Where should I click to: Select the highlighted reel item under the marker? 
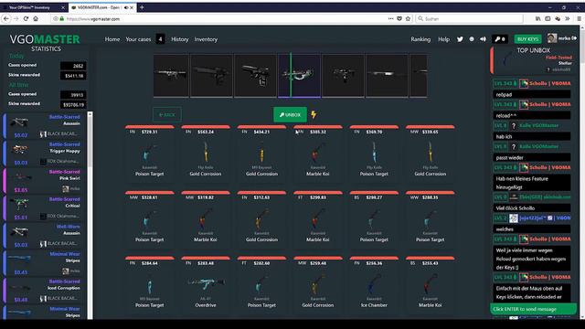[299, 76]
